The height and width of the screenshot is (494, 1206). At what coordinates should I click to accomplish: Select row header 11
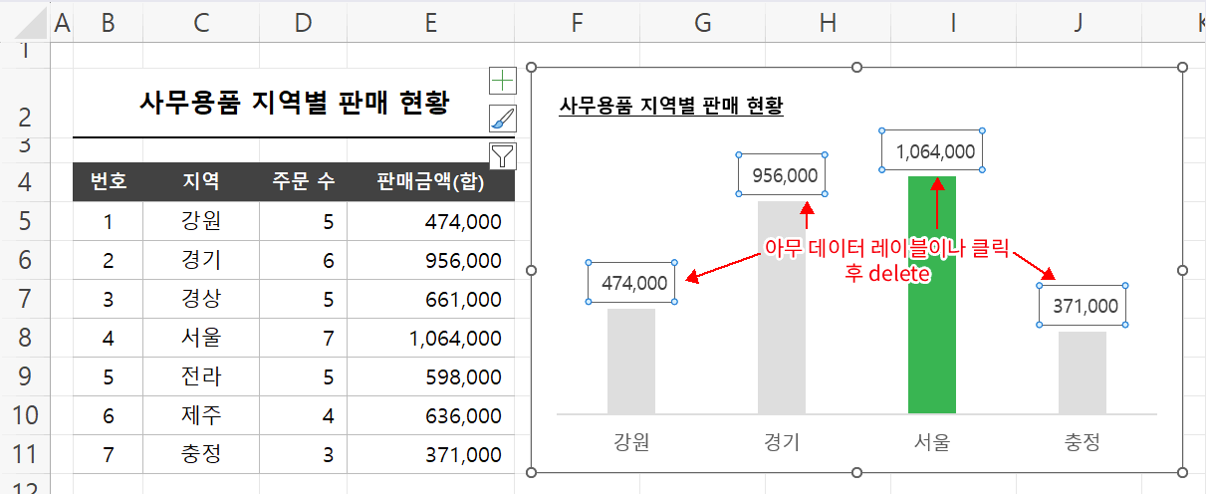[x=25, y=454]
